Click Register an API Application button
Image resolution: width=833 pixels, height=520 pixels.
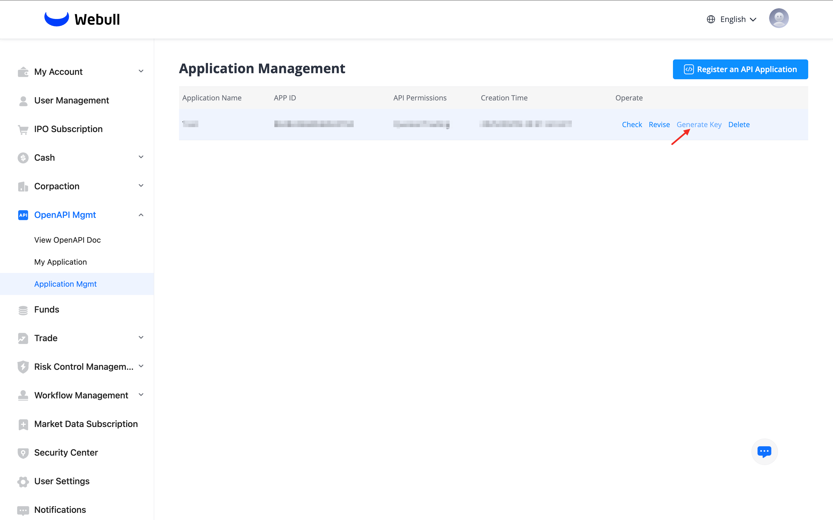click(x=740, y=69)
